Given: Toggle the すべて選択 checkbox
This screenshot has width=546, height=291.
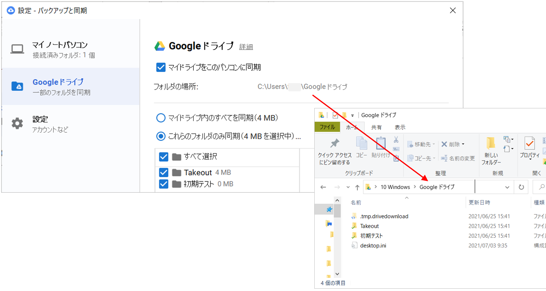Looking at the screenshot, I should pyautogui.click(x=164, y=157).
